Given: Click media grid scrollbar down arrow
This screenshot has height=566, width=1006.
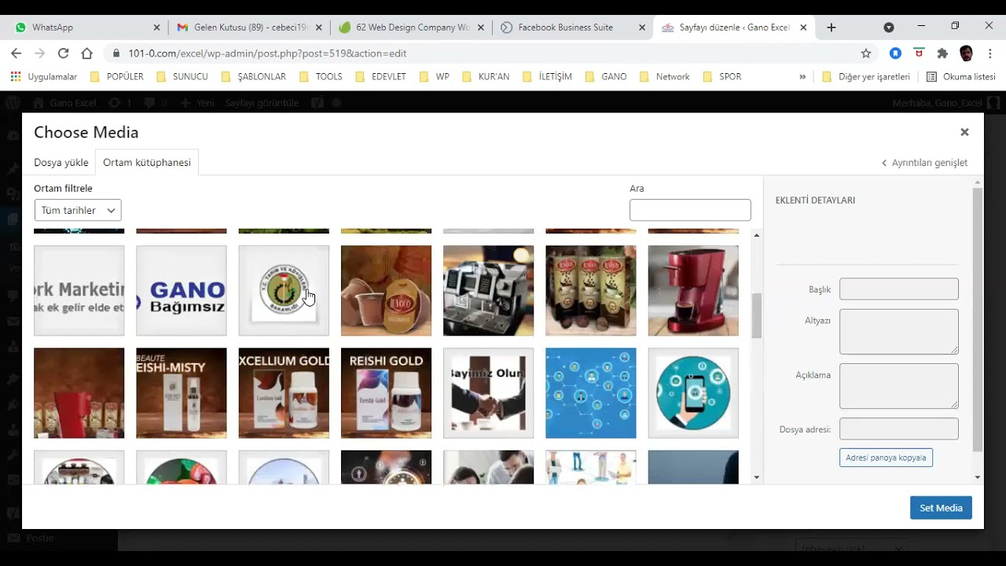Looking at the screenshot, I should [x=757, y=477].
